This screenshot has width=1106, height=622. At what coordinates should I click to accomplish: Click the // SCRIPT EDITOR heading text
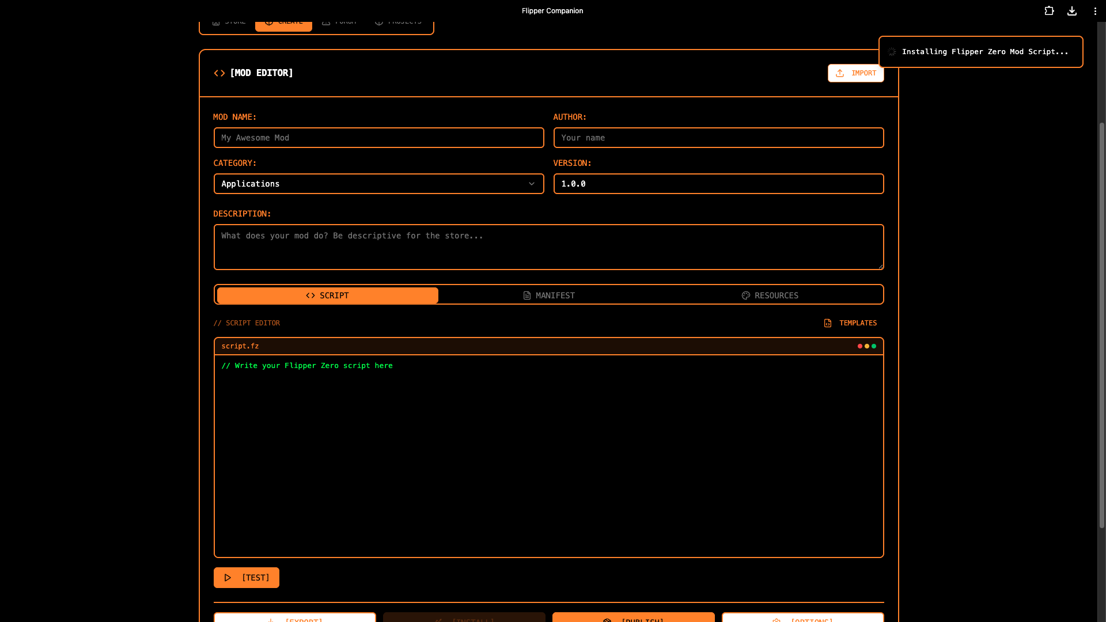point(247,323)
